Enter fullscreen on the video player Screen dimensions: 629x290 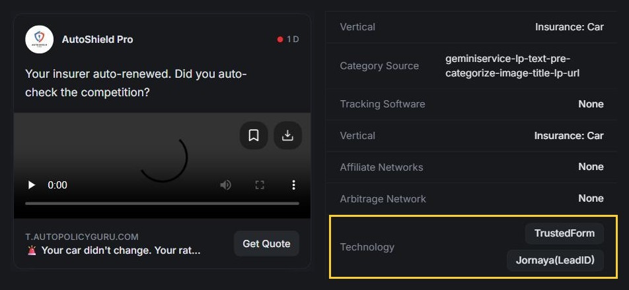point(260,185)
